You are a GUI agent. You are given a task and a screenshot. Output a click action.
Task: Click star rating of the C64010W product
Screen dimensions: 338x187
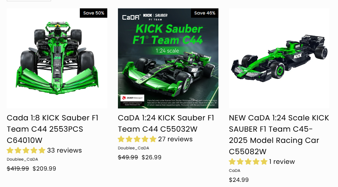[x=26, y=151]
